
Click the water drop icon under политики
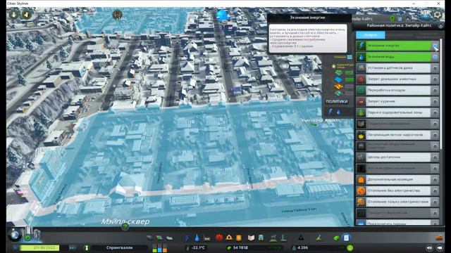click(338, 112)
